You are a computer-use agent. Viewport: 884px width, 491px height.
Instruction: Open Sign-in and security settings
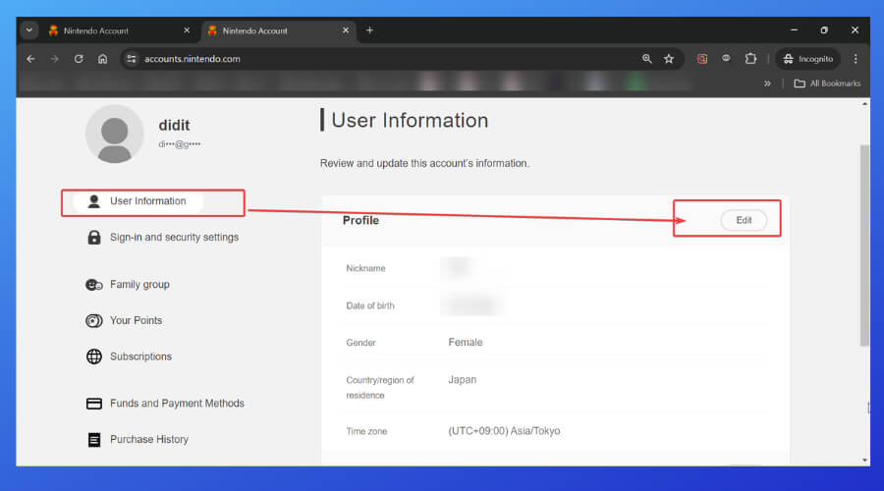[174, 238]
